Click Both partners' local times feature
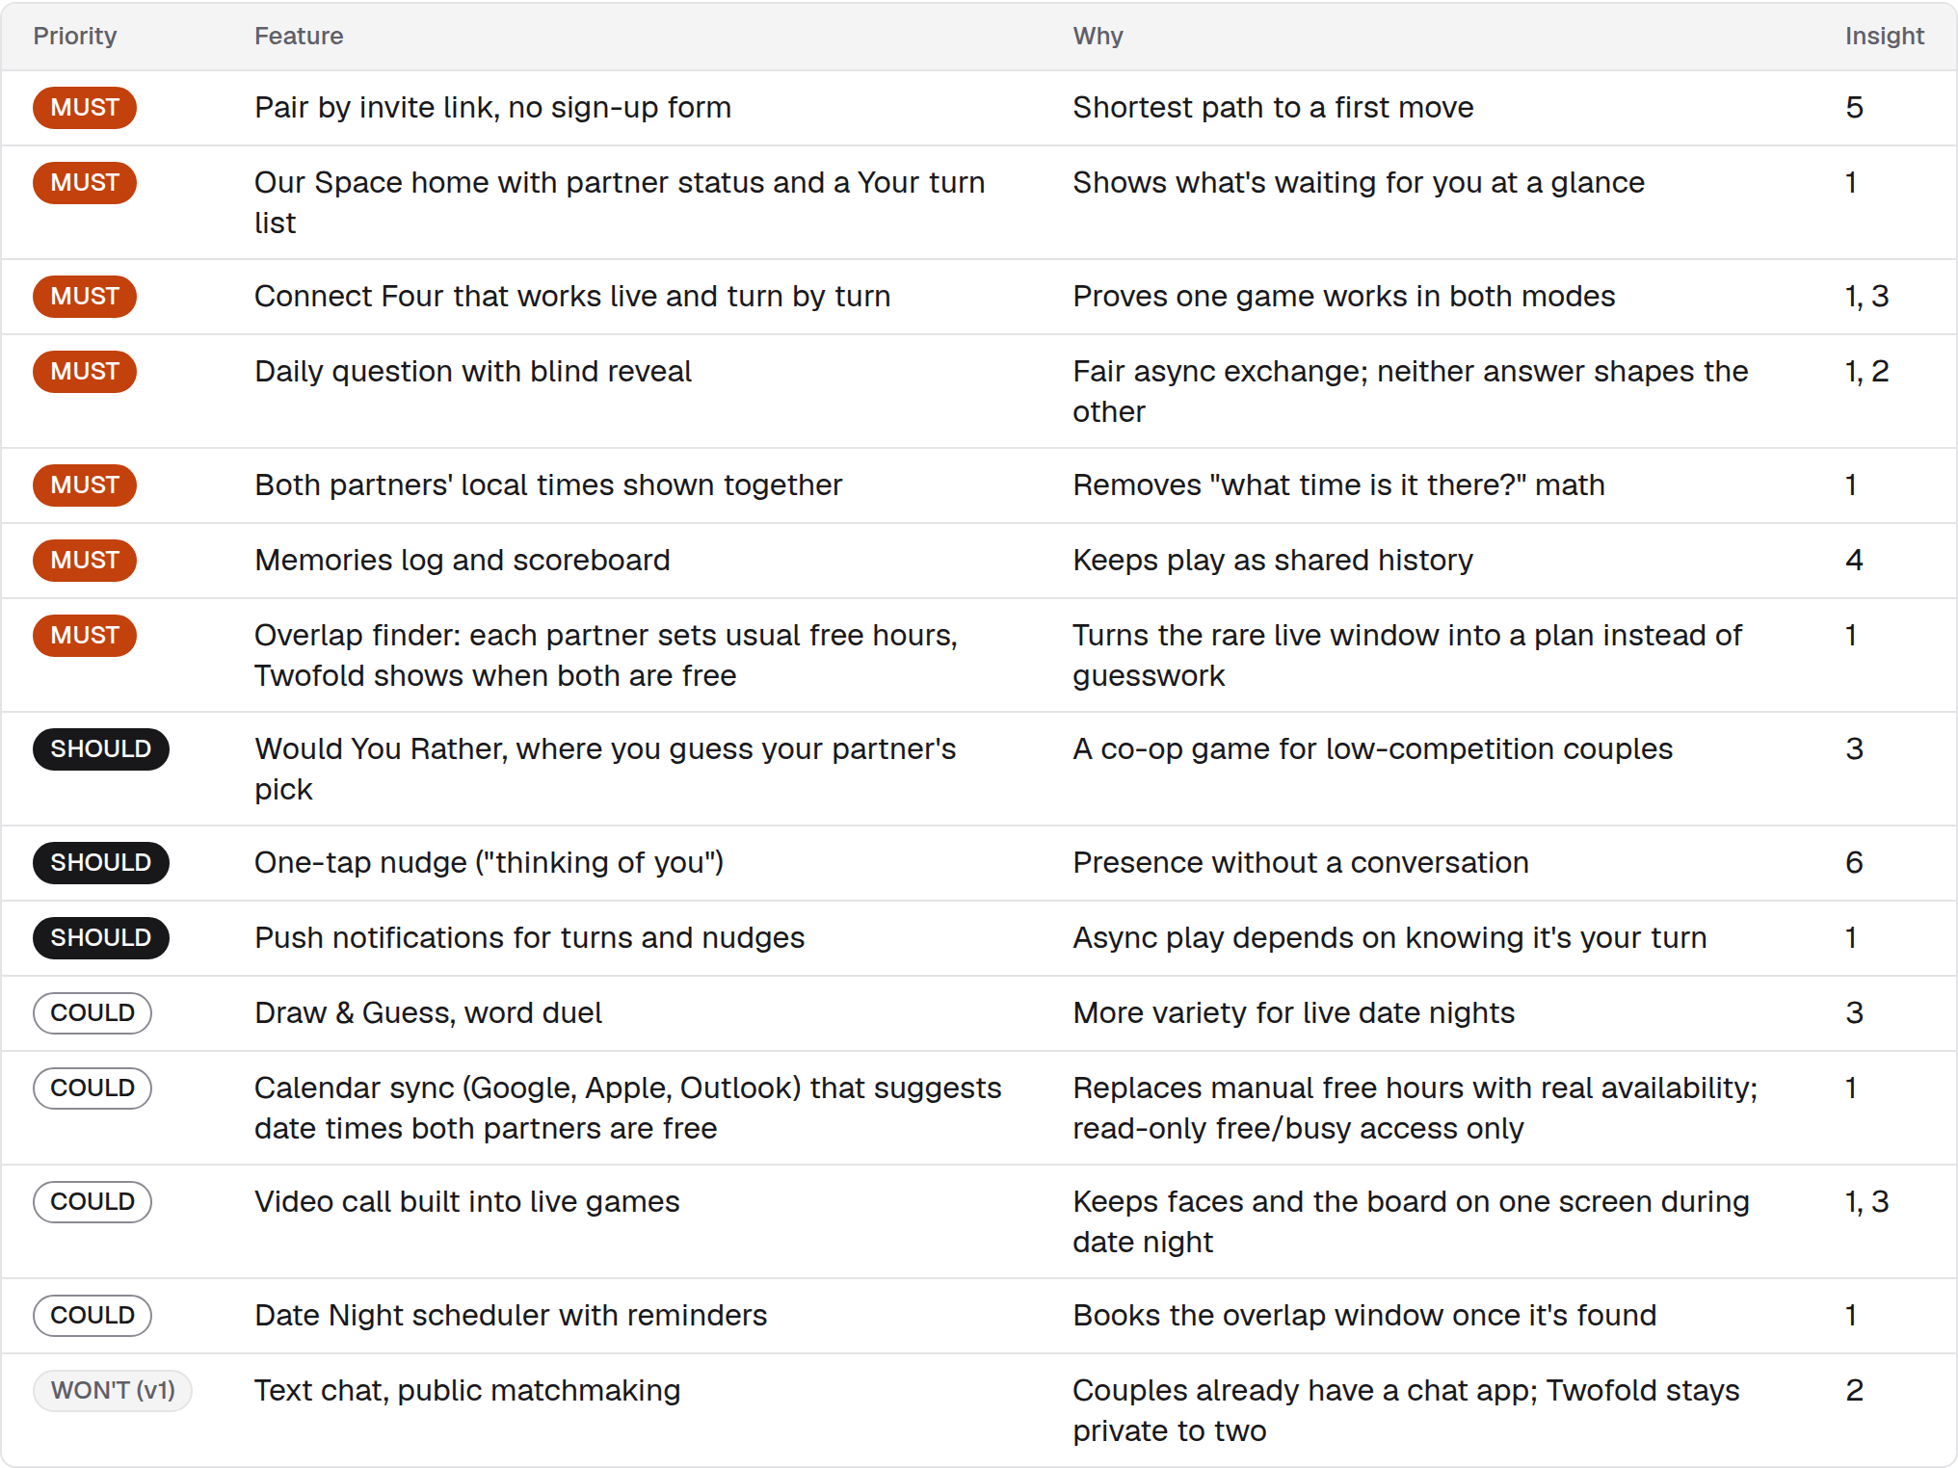 coord(548,485)
